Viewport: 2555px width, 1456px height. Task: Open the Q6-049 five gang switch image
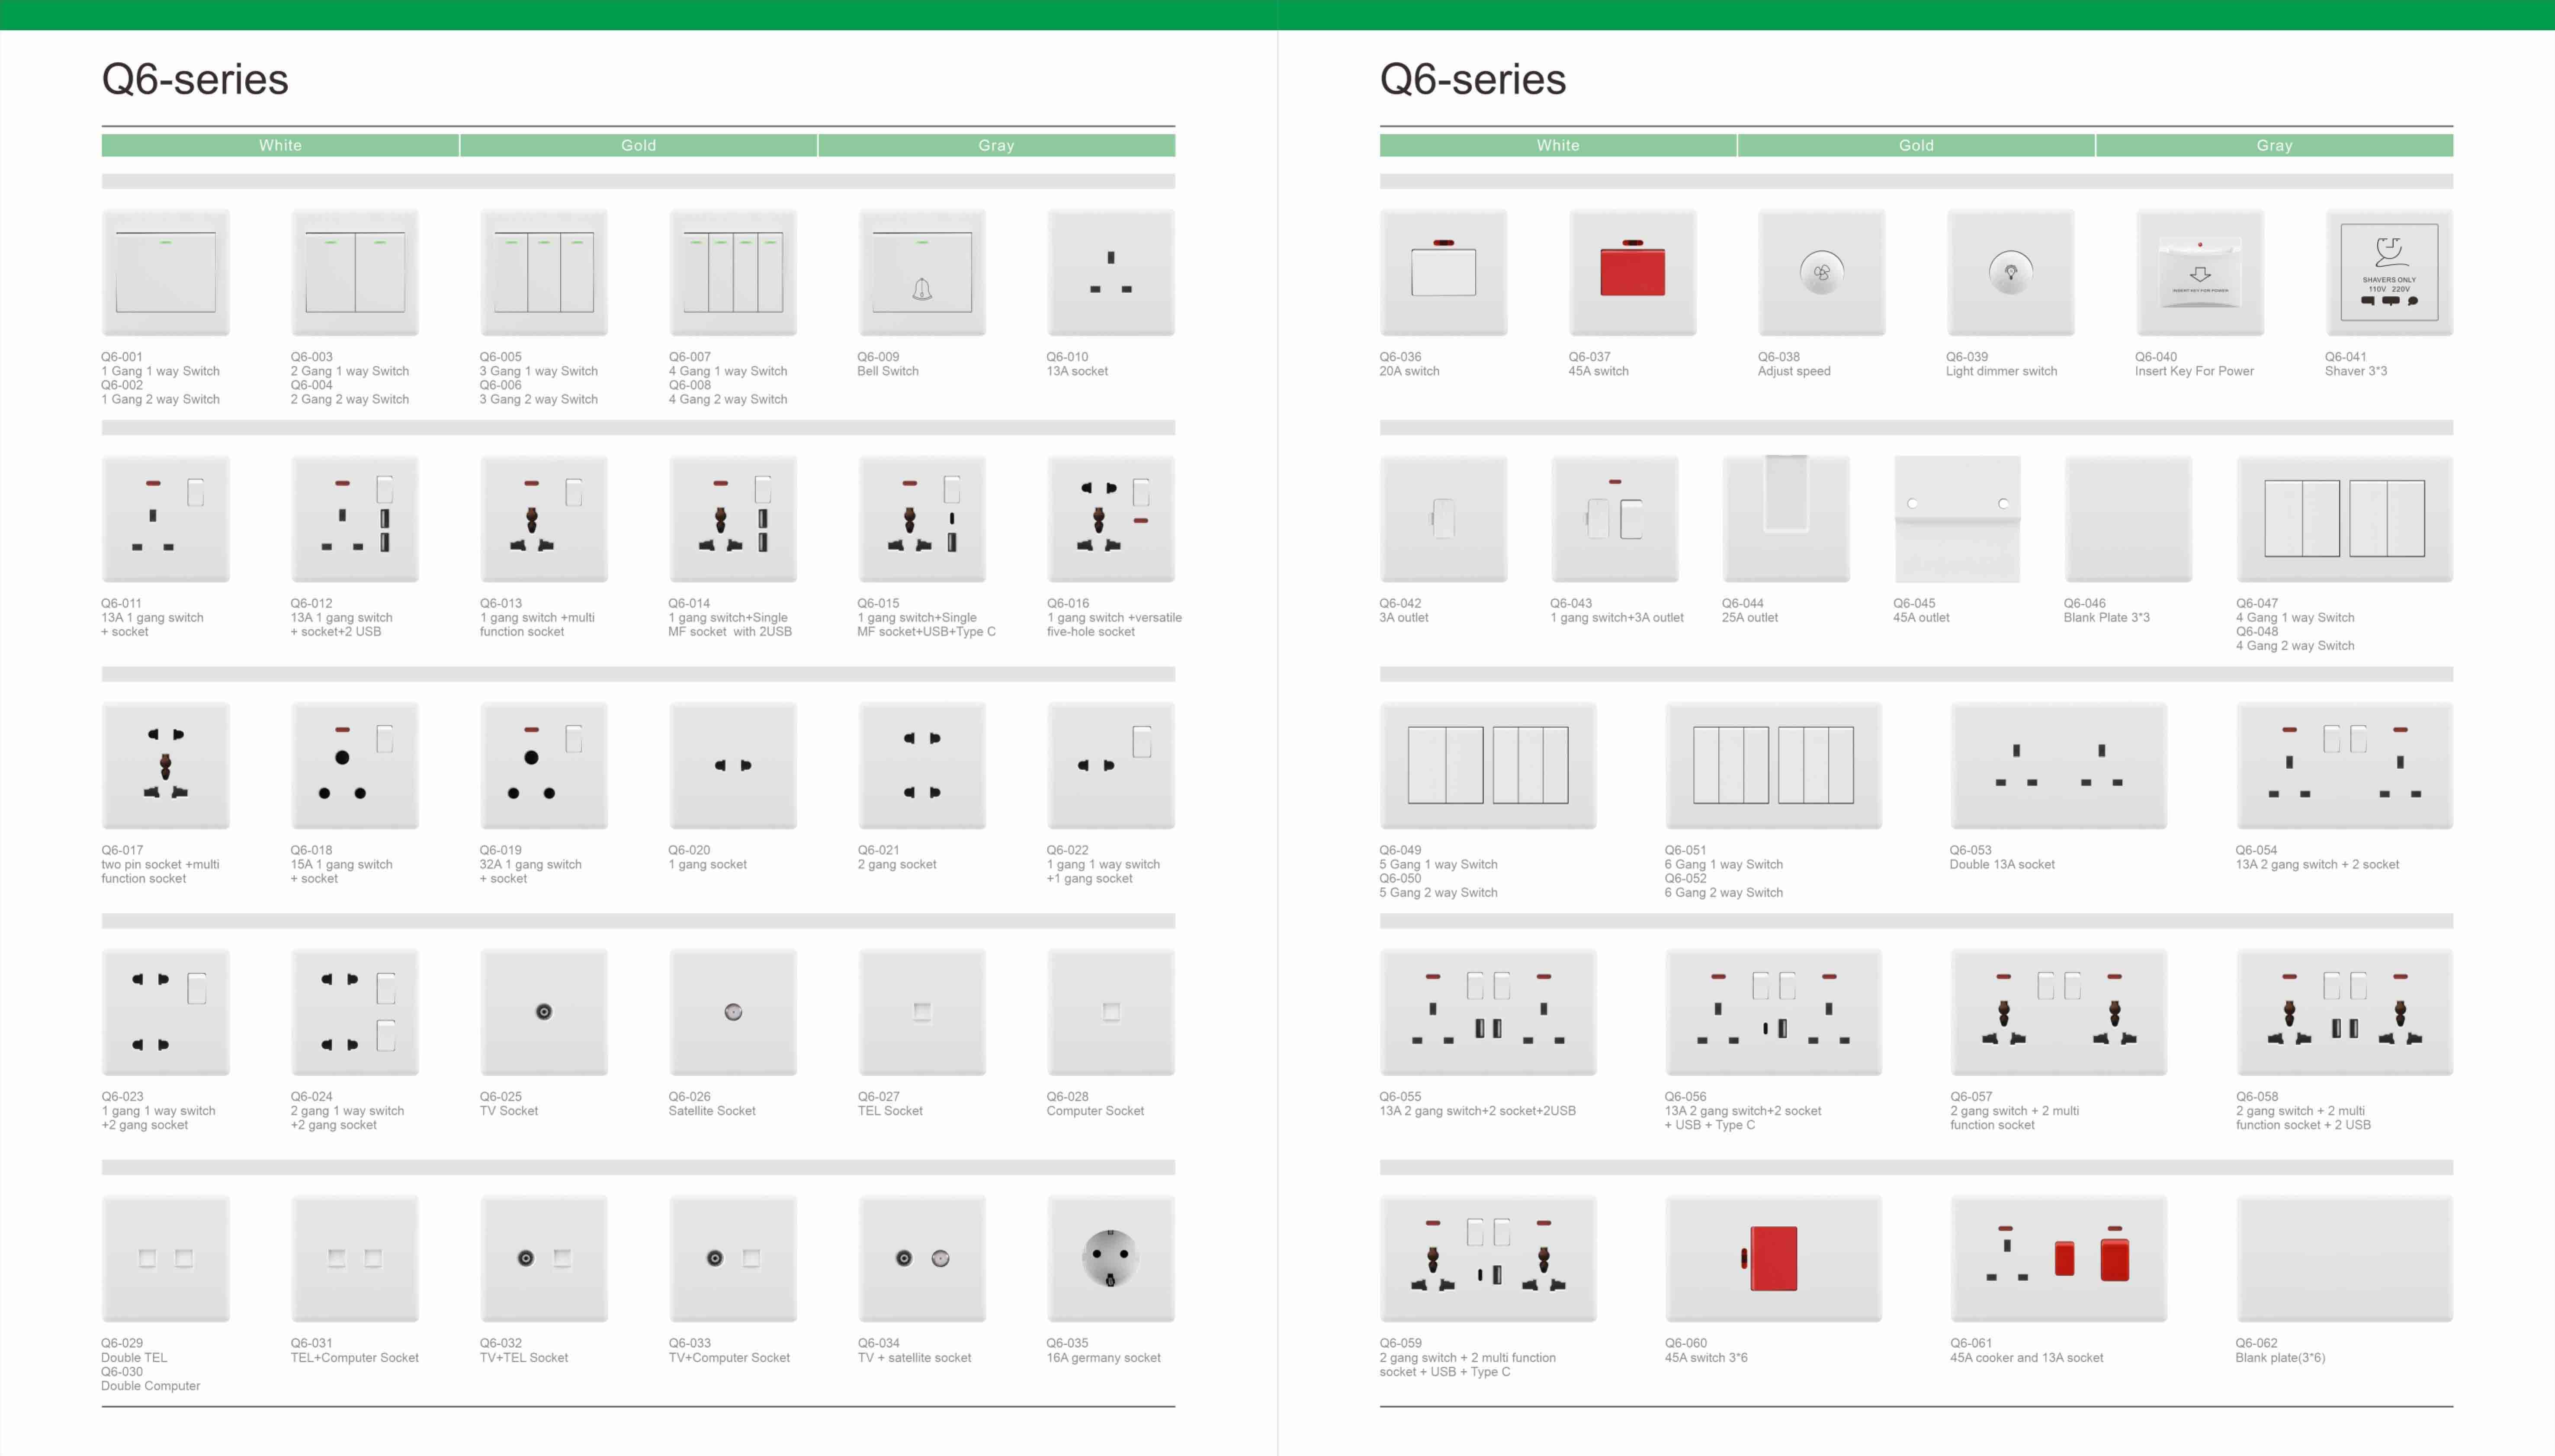pos(1488,766)
